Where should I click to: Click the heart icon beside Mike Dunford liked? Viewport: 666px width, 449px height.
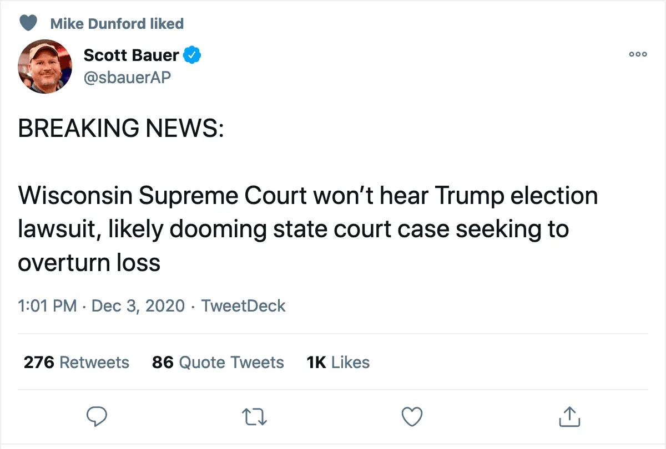(x=28, y=23)
